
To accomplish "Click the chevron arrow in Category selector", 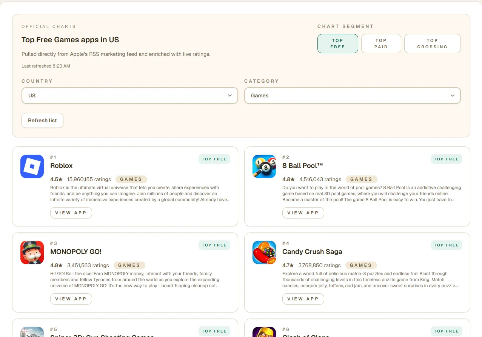I will (453, 95).
